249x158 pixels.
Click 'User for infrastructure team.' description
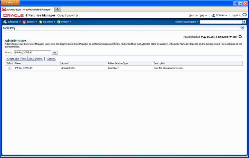pos(169,68)
